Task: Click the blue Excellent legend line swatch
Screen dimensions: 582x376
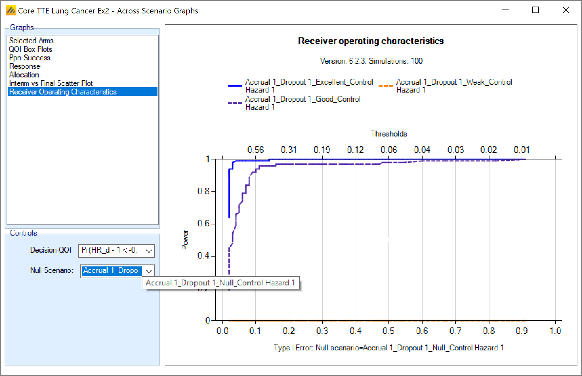Action: 235,86
